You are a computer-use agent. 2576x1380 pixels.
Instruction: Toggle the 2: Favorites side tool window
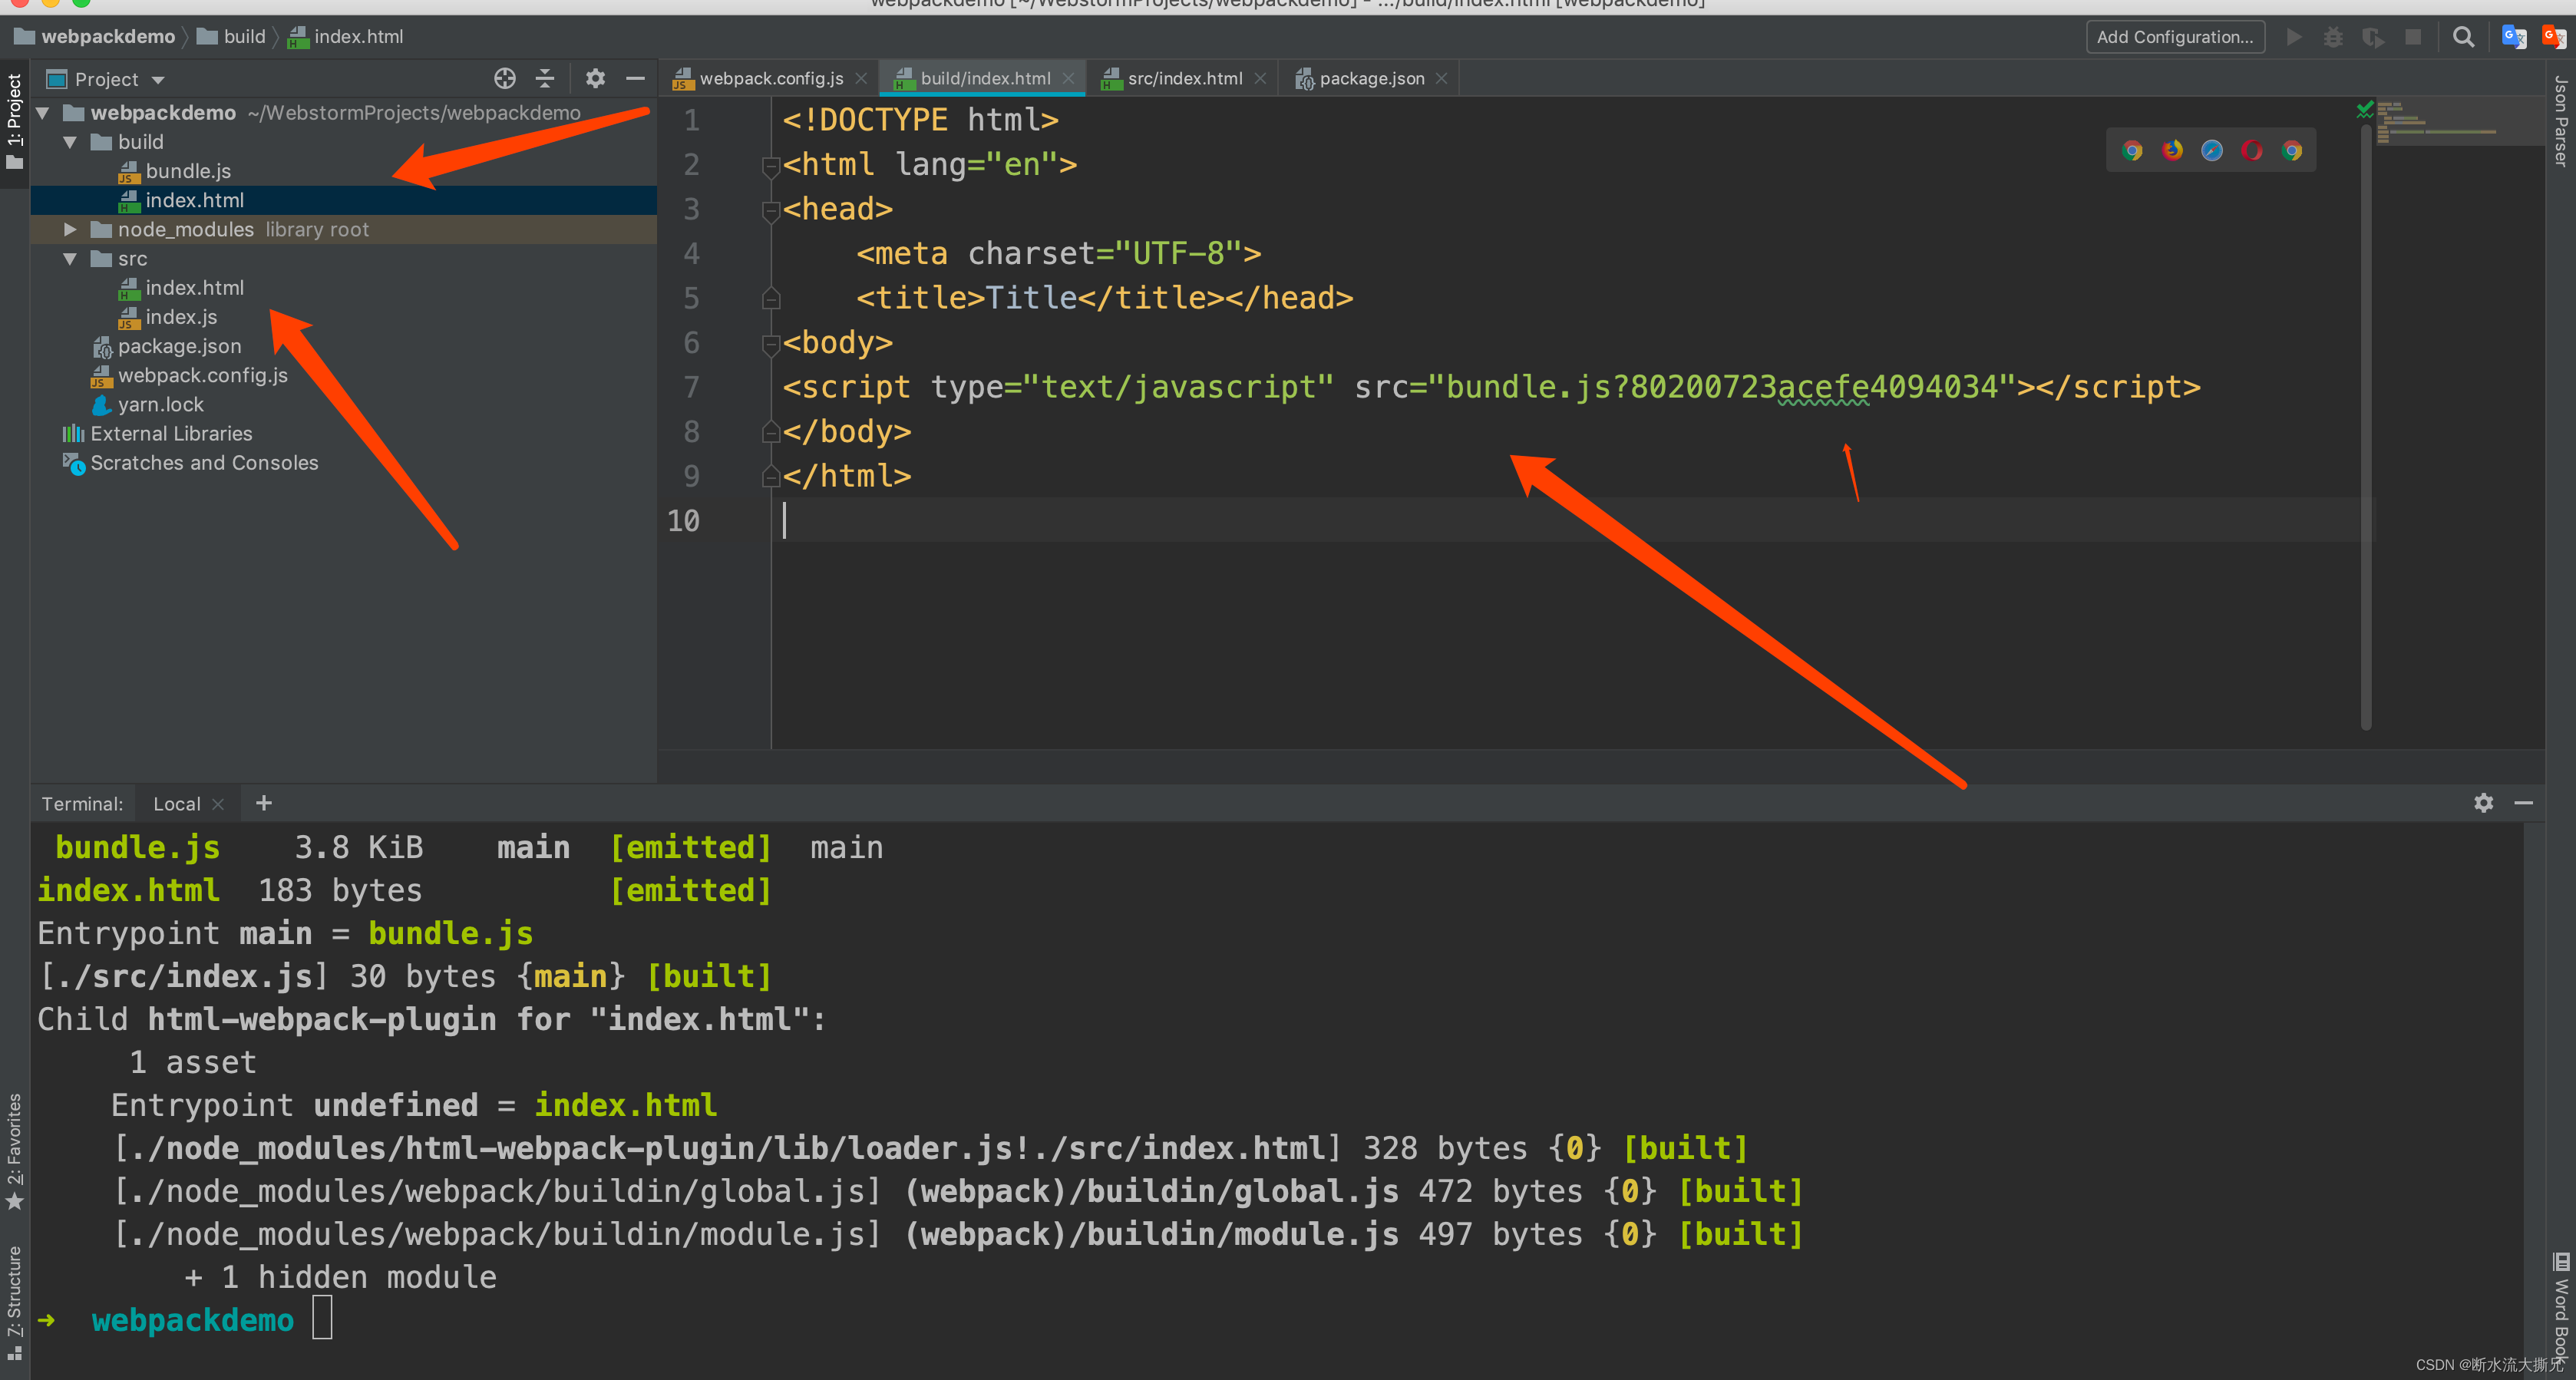pos(14,1152)
